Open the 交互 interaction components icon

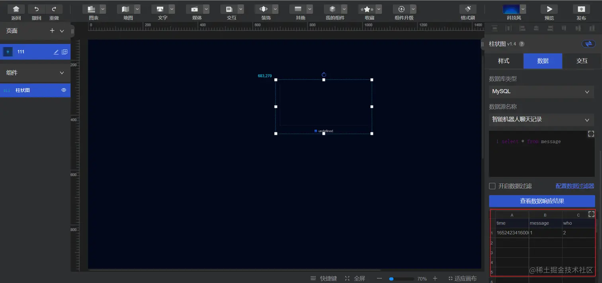click(229, 9)
